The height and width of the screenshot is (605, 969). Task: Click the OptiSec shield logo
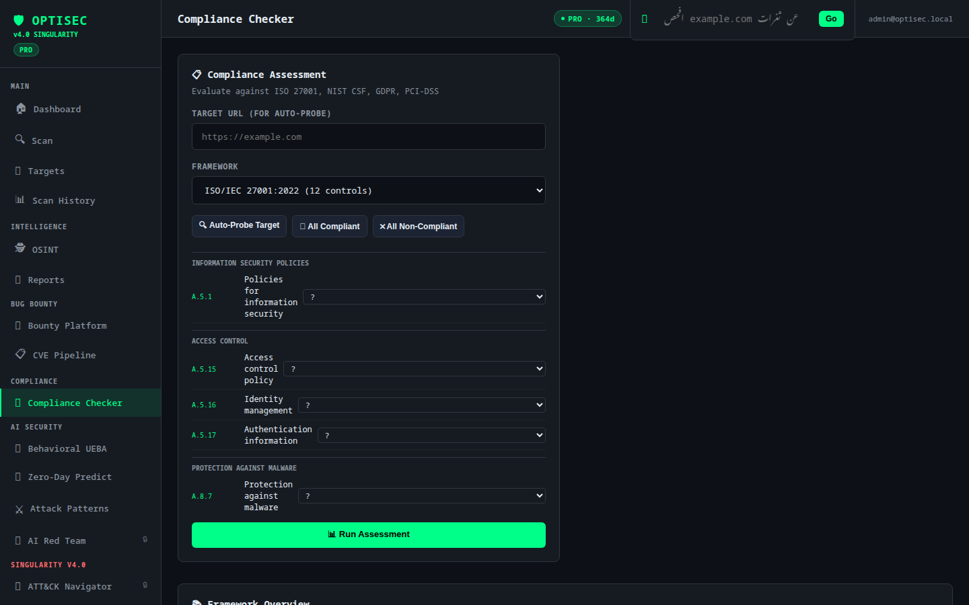pos(19,20)
